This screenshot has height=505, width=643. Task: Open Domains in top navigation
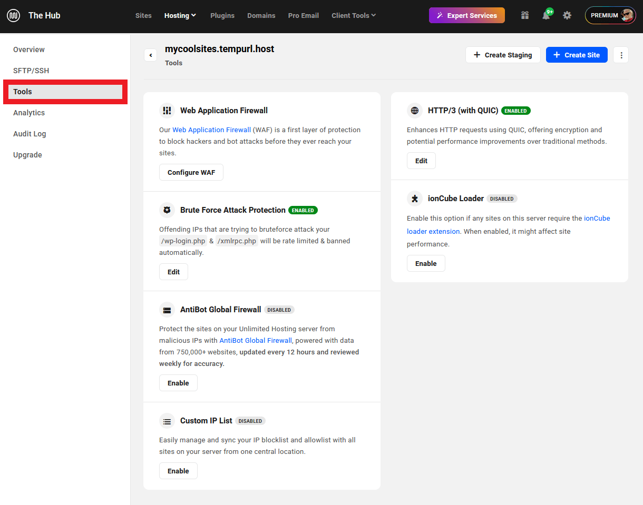click(261, 15)
